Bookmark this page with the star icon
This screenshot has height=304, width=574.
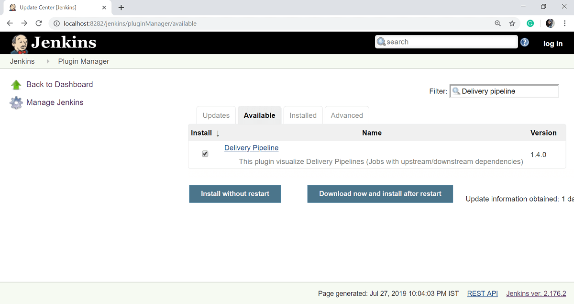click(x=512, y=23)
